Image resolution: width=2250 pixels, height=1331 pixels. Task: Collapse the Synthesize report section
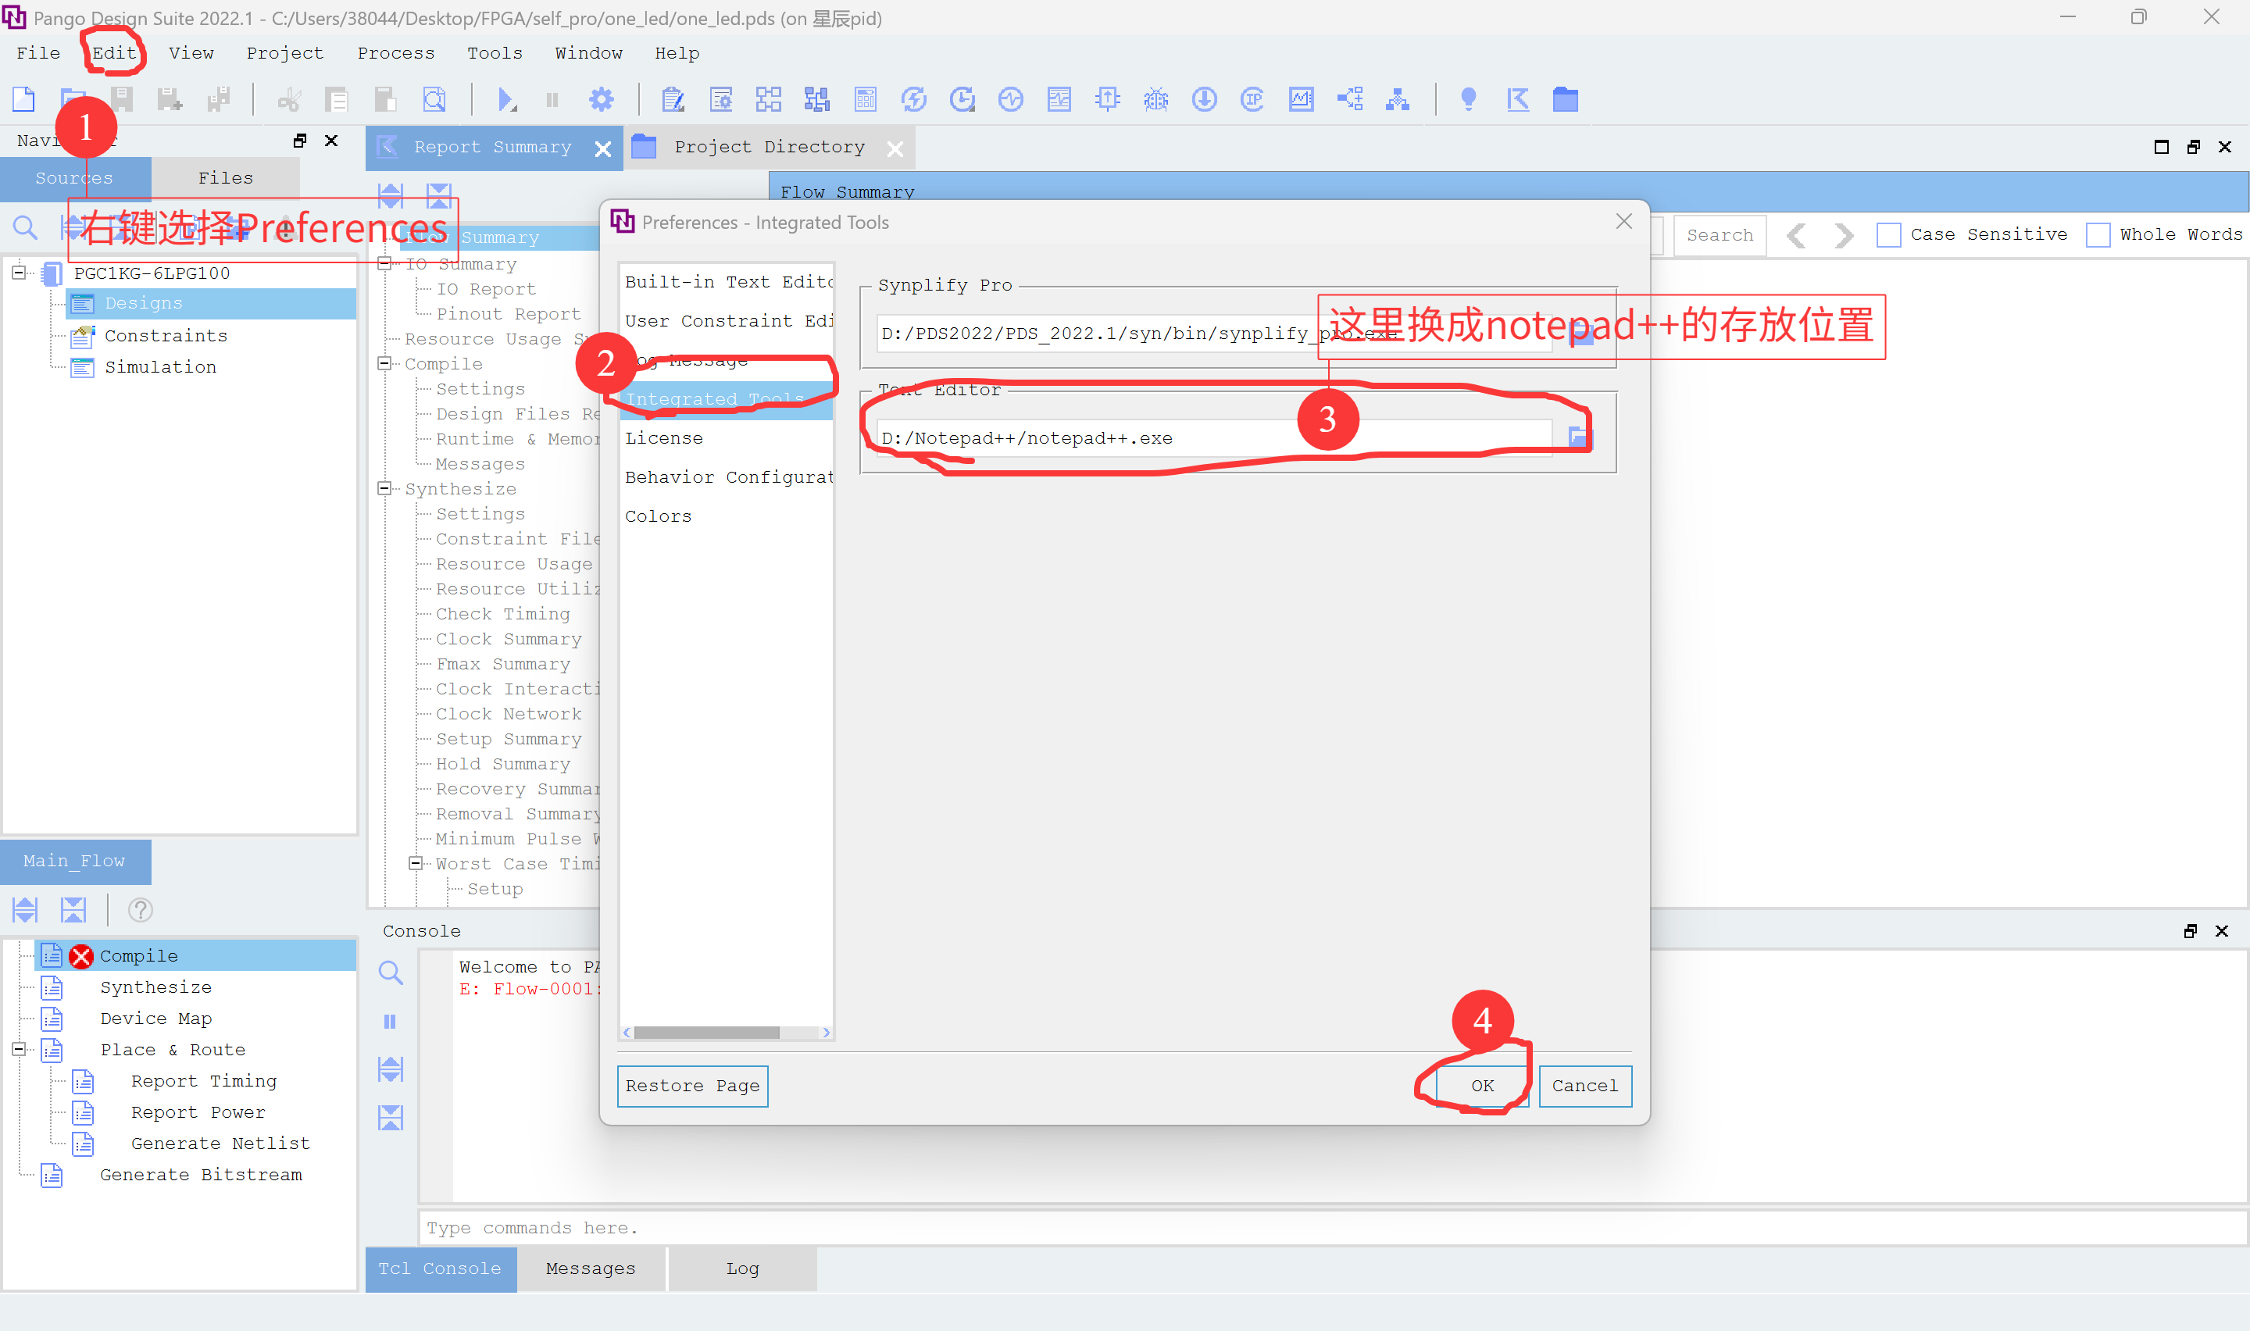coord(384,489)
